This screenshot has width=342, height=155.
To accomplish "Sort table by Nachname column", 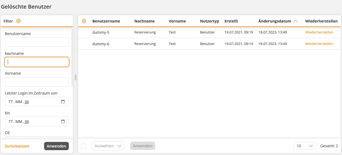I will point(144,21).
